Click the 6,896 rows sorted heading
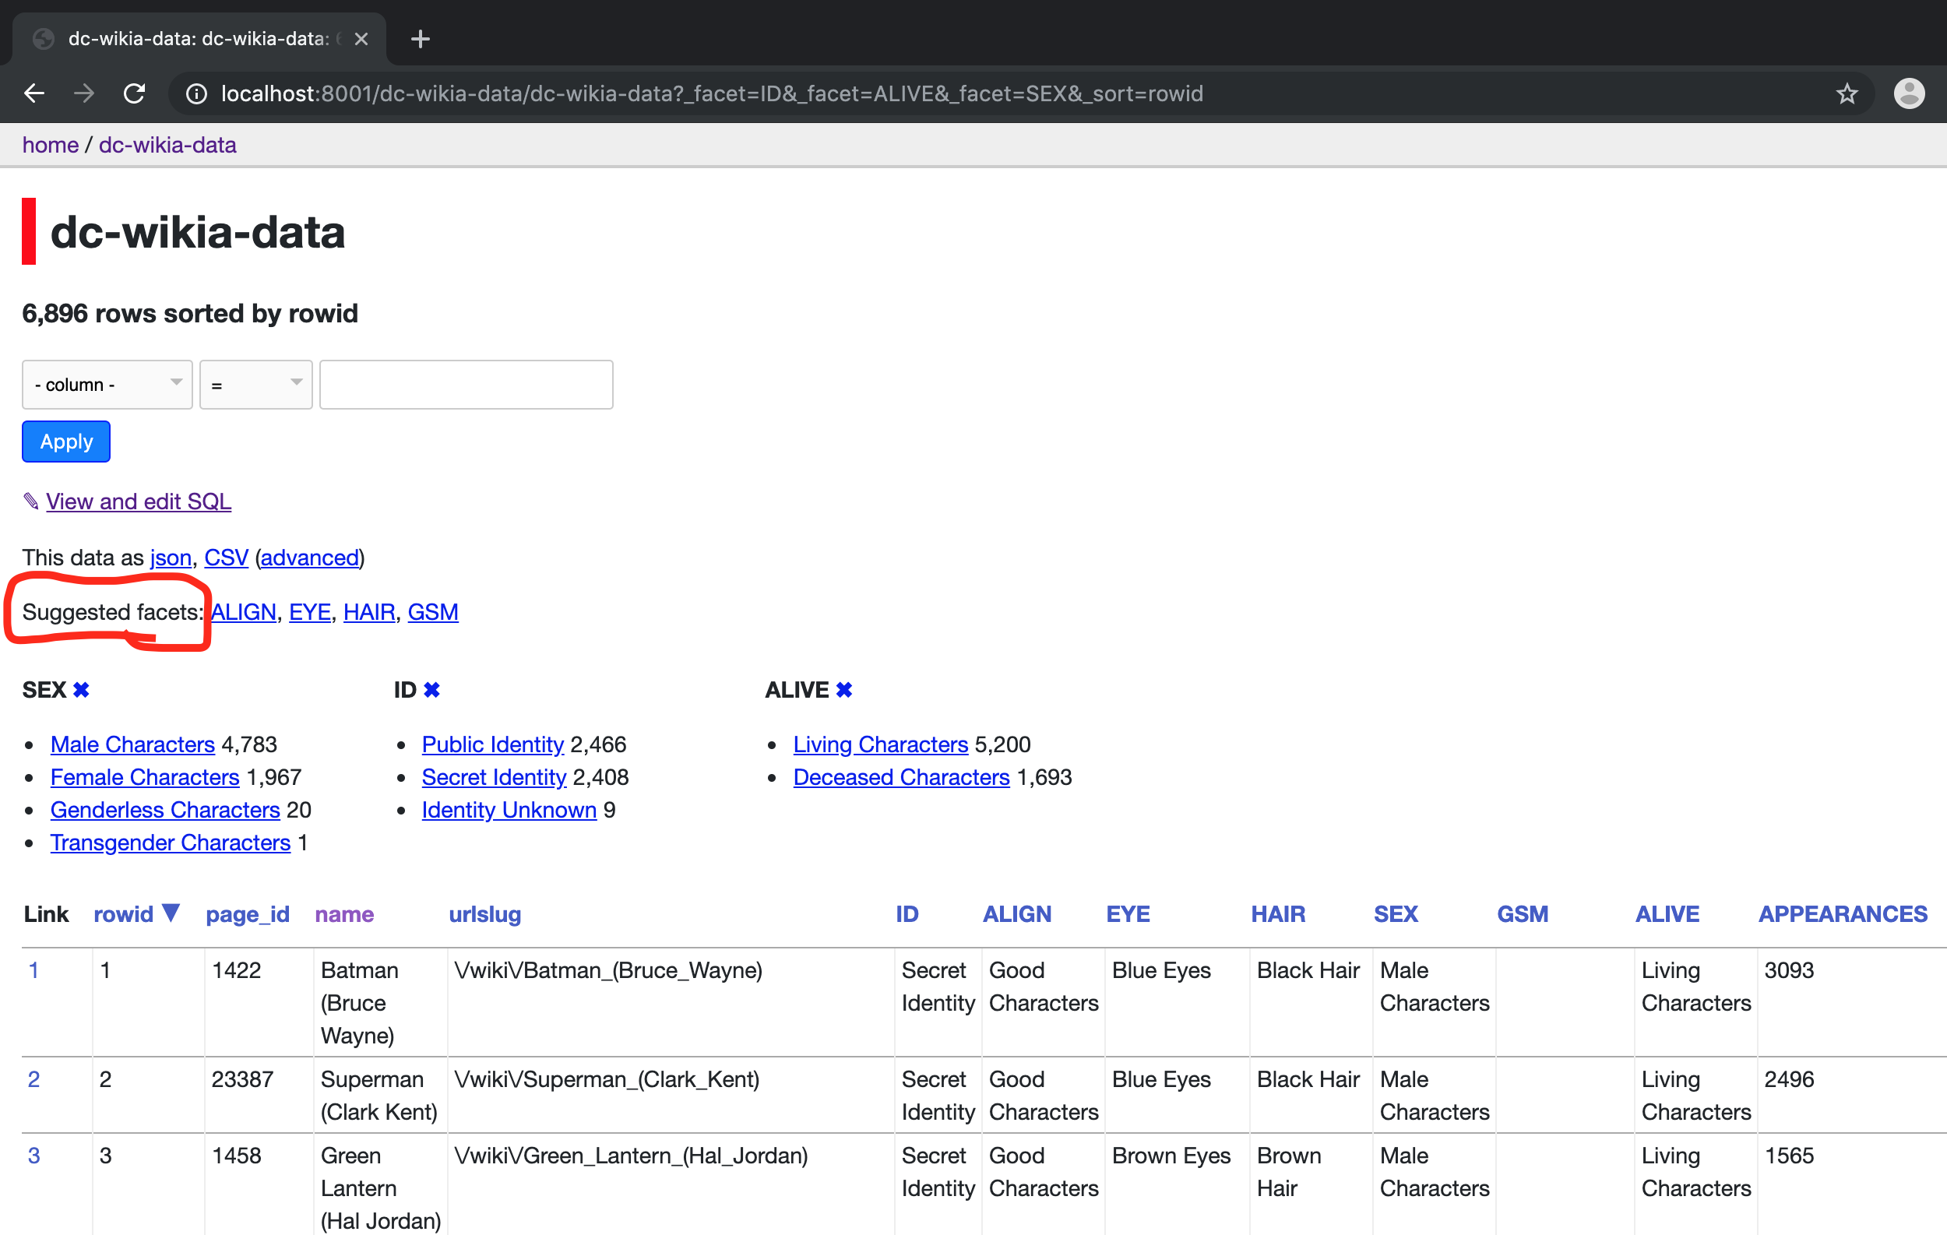The image size is (1947, 1235). click(190, 314)
